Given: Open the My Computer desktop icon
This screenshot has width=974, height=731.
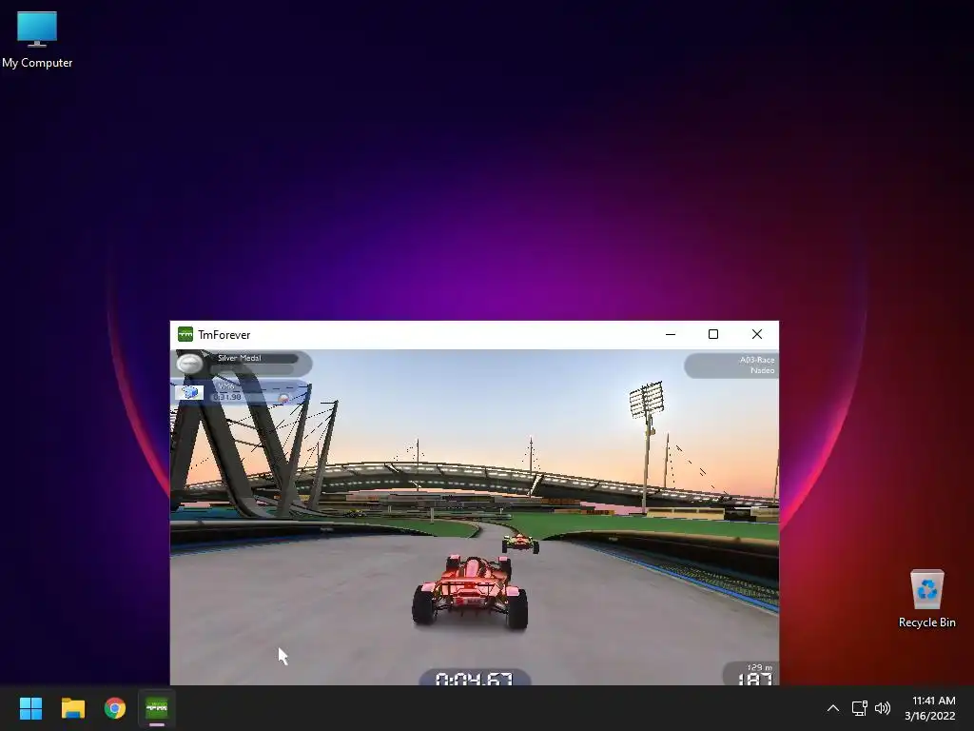Looking at the screenshot, I should point(37,38).
